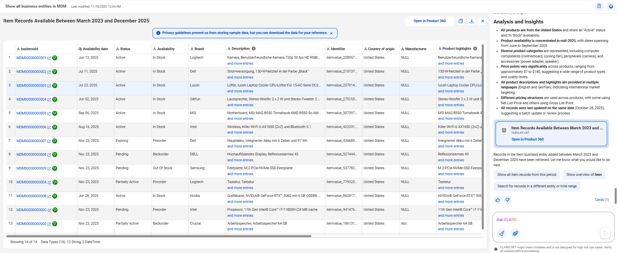Click the chat panel vertical scrollbar

pos(615,196)
